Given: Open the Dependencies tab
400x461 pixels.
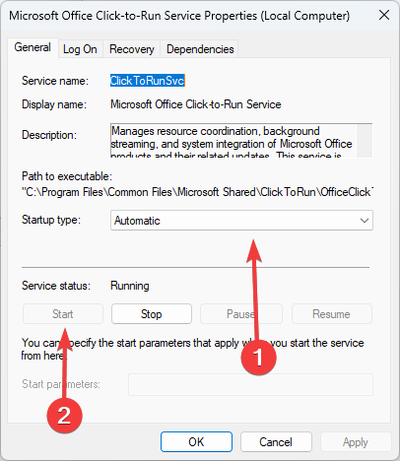Looking at the screenshot, I should coord(200,49).
